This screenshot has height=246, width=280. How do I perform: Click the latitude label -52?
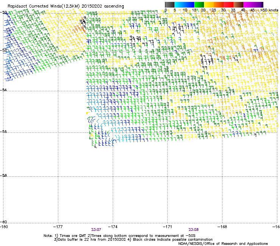pyautogui.click(x=3, y=50)
